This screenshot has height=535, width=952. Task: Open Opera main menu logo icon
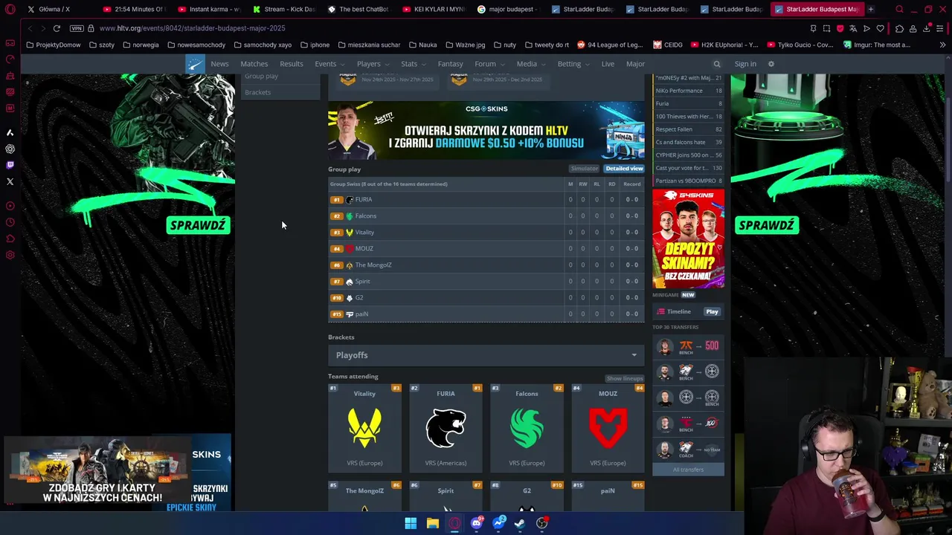click(10, 9)
